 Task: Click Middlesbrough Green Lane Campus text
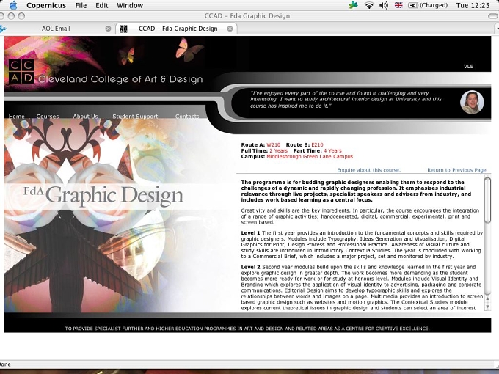(310, 156)
